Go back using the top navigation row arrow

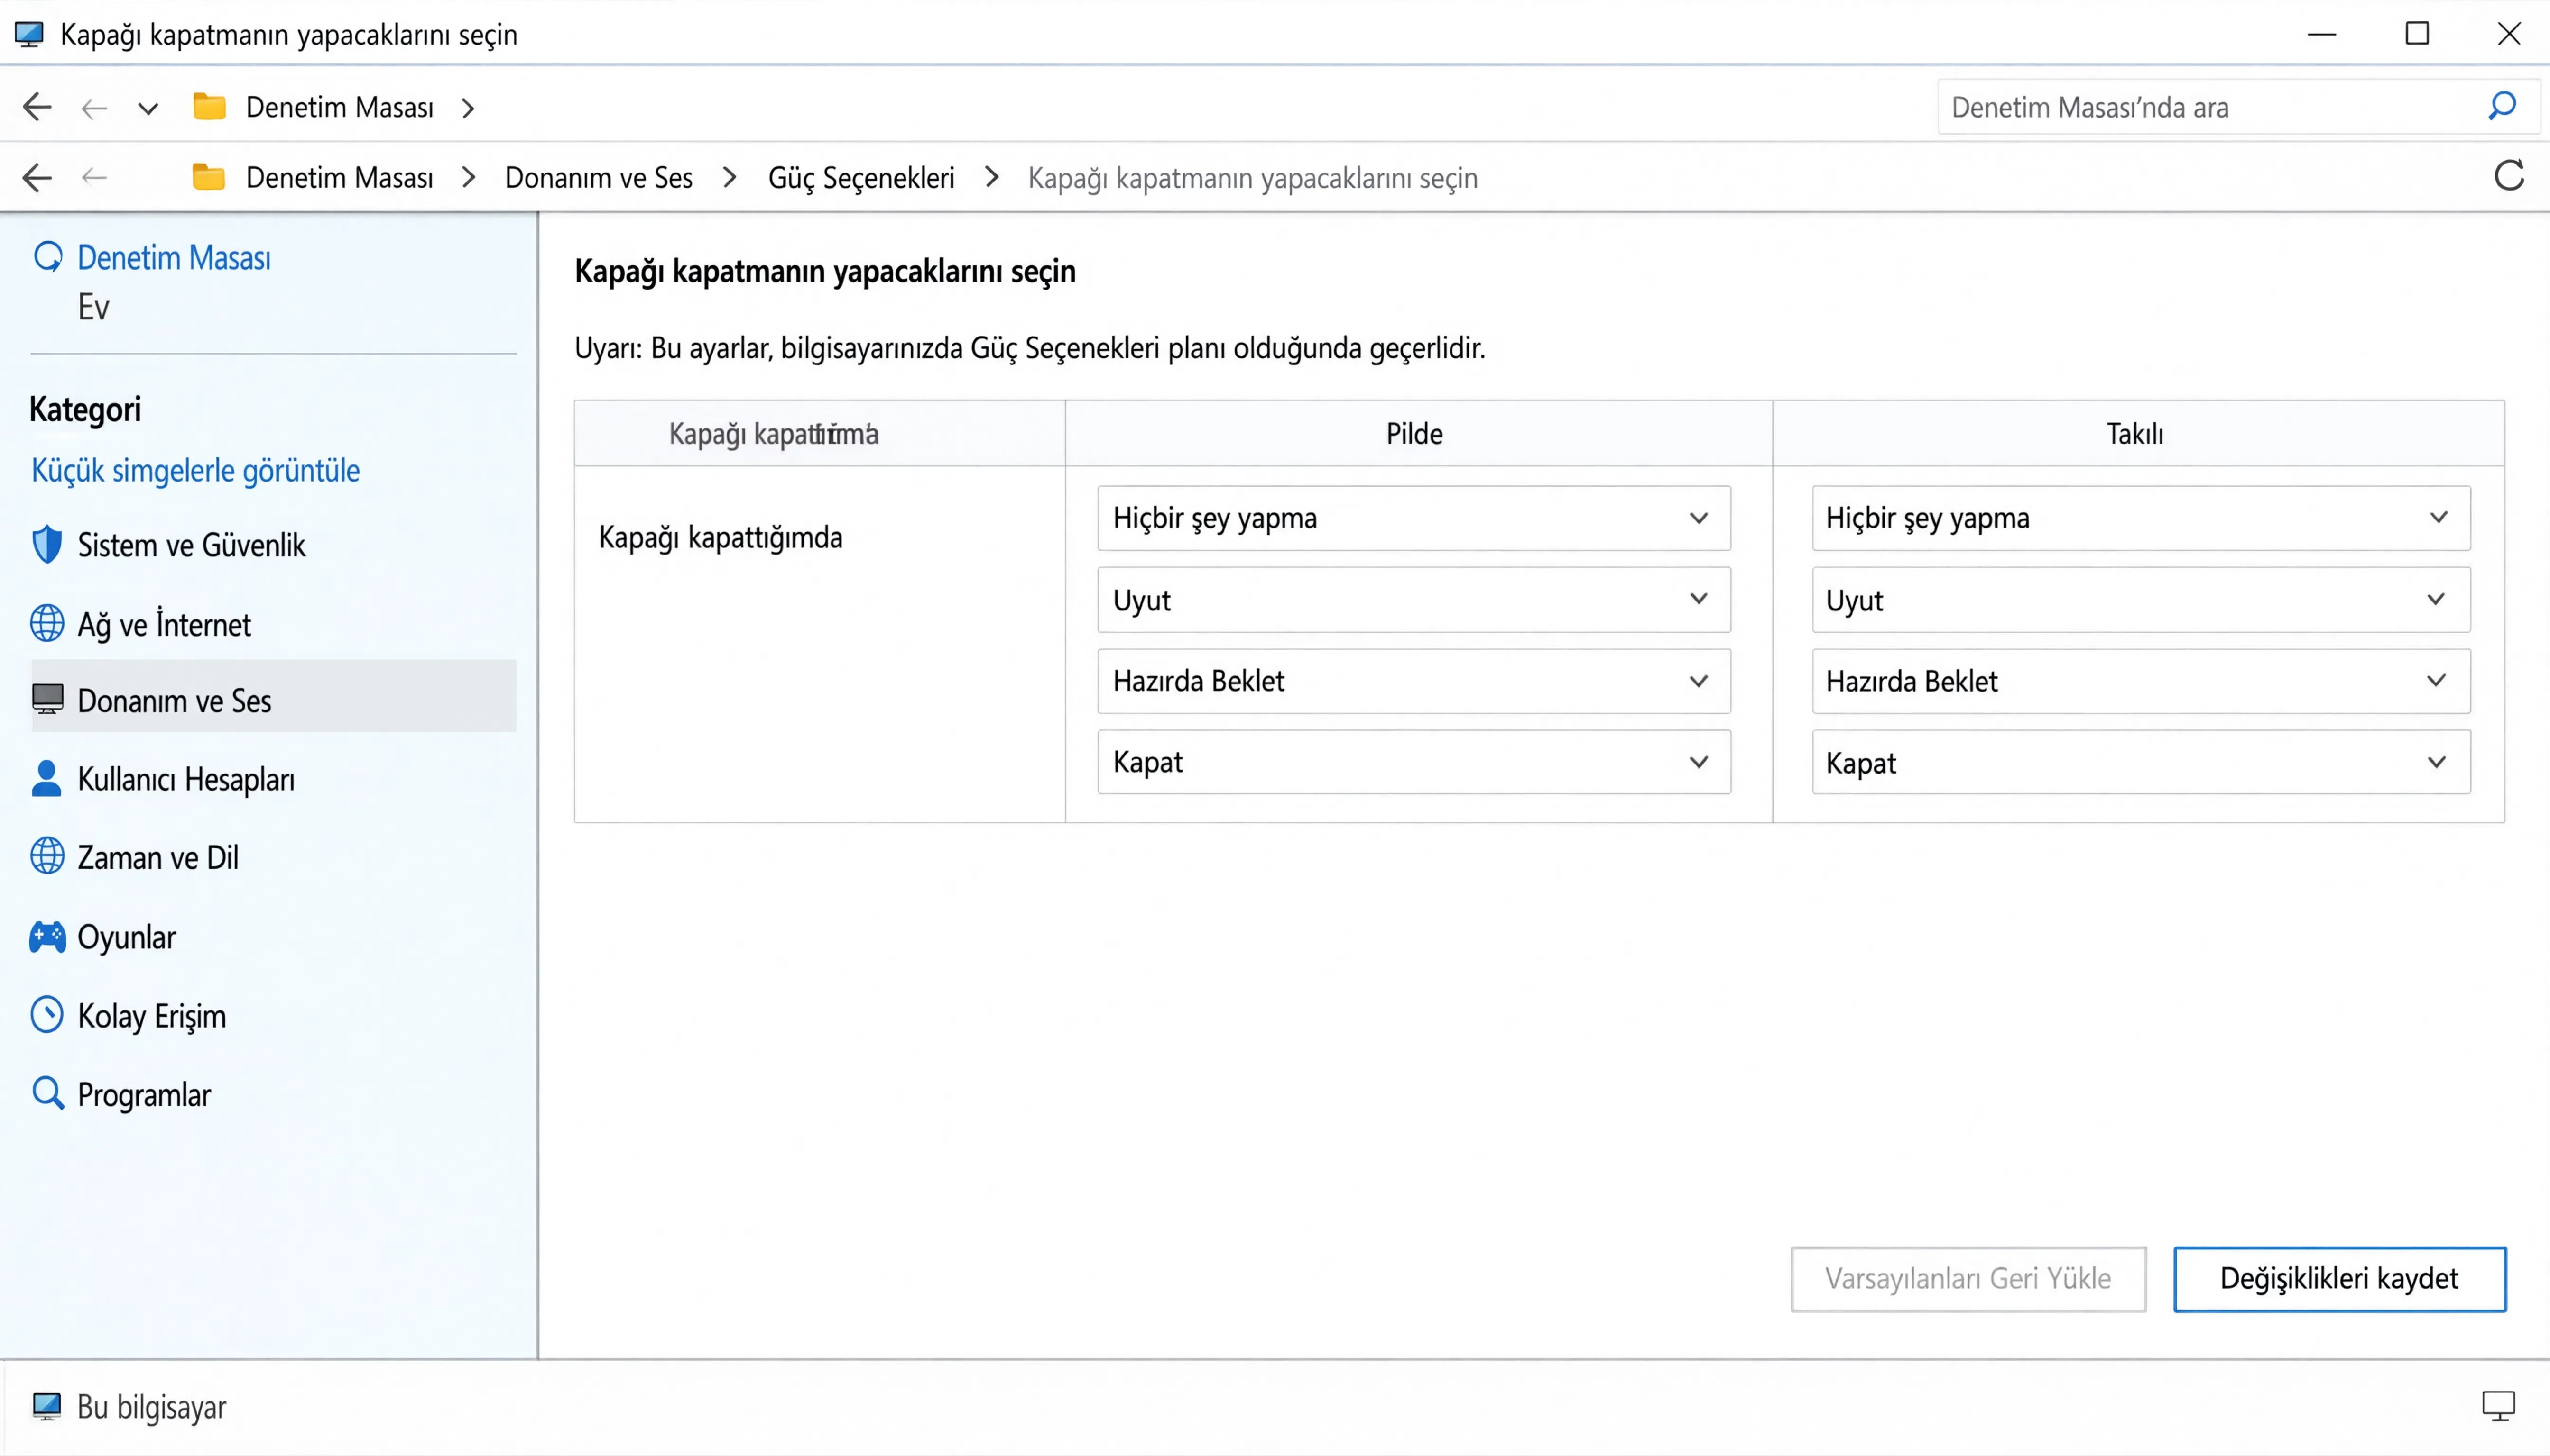(37, 107)
